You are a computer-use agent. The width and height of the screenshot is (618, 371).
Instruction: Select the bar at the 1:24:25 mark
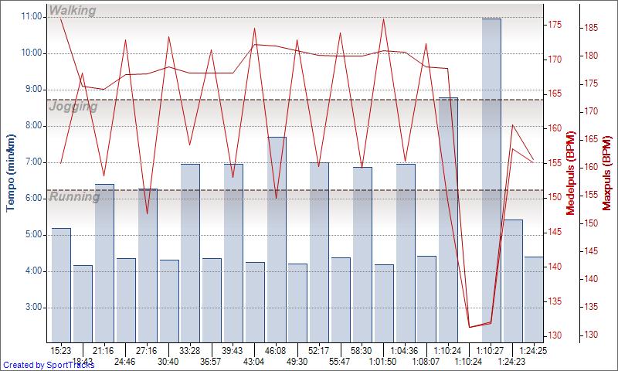(534, 299)
